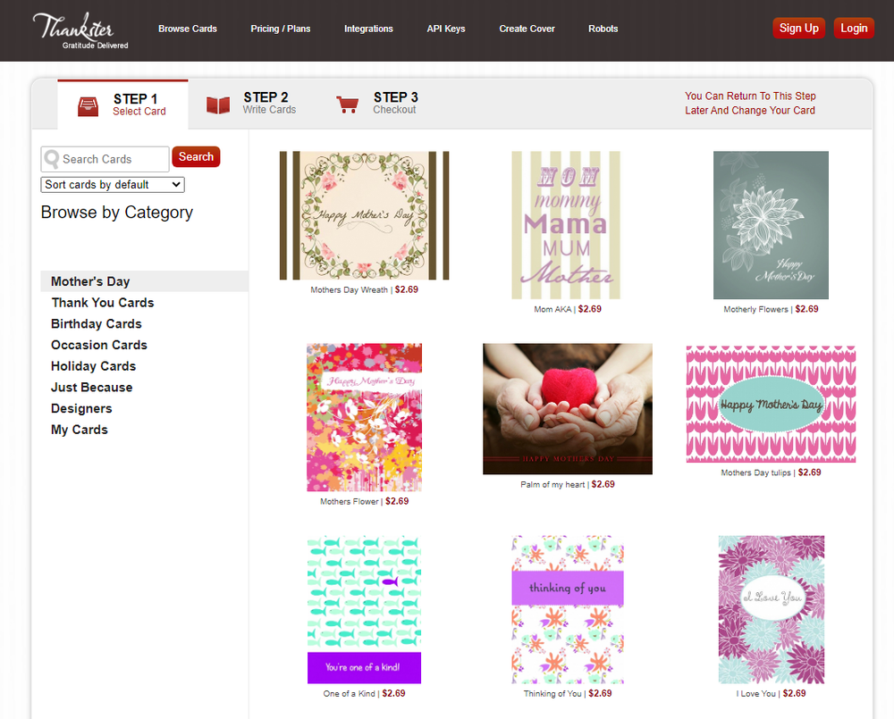Choose the Mom AKA card thumbnail
This screenshot has width=894, height=719.
tap(566, 225)
